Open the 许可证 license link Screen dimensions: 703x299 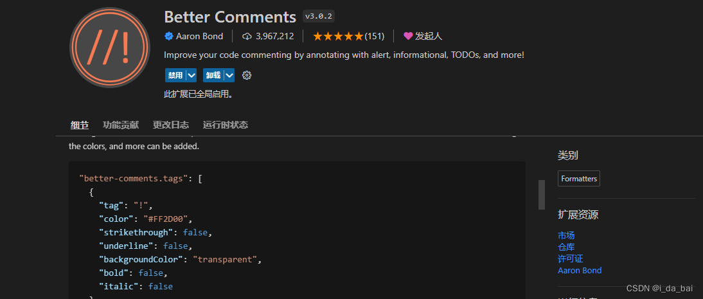click(570, 258)
